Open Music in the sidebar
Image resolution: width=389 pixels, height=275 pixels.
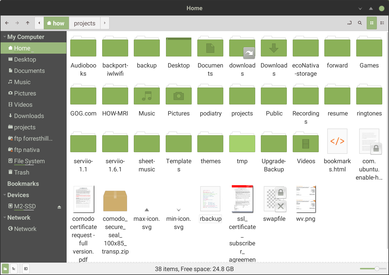tap(33, 82)
